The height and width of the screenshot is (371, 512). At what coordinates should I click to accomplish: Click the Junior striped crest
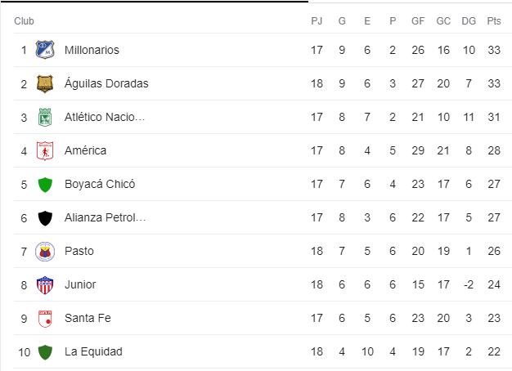point(45,285)
